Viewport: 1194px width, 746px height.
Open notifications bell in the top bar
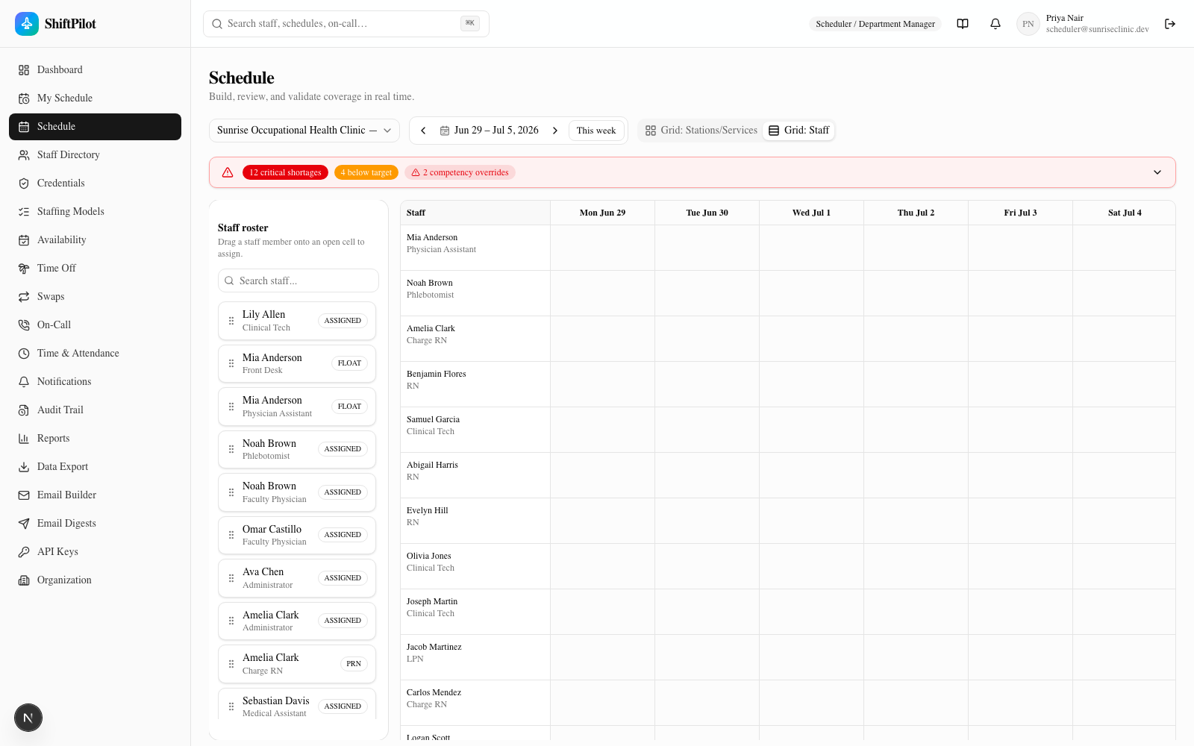pos(995,24)
